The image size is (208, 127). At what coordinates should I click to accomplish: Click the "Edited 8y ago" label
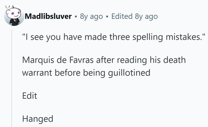pyautogui.click(x=134, y=17)
